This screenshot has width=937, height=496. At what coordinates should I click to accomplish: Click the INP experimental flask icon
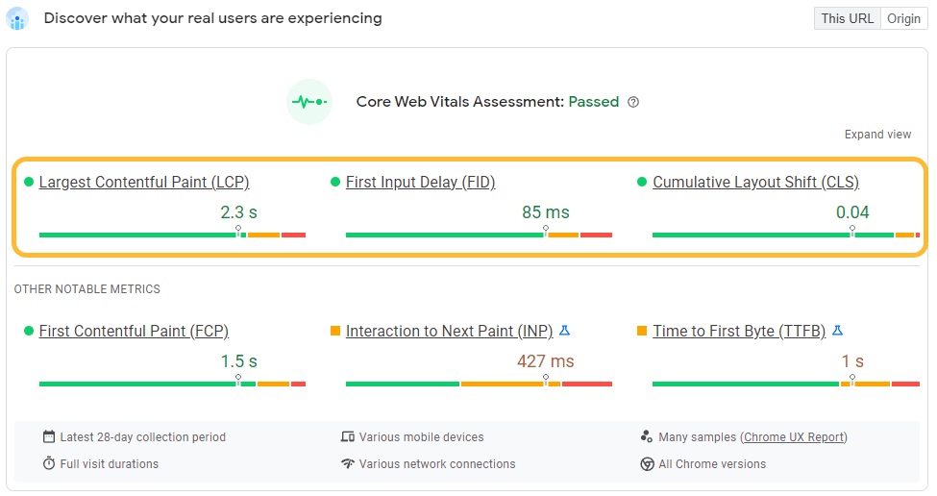pyautogui.click(x=564, y=331)
